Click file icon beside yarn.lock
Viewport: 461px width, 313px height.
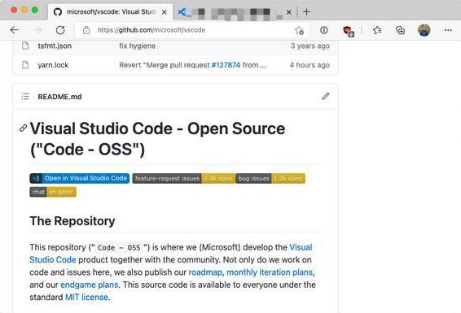pos(25,65)
